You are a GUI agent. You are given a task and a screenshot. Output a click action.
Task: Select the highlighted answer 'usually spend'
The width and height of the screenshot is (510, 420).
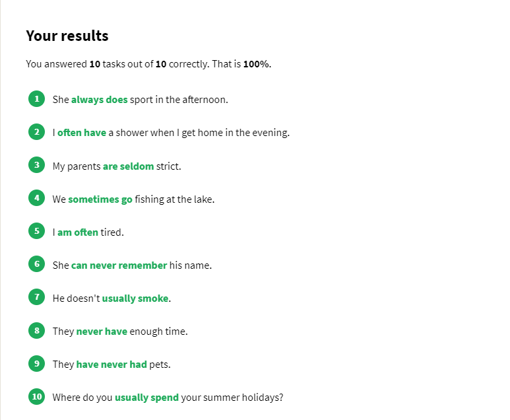[146, 398]
